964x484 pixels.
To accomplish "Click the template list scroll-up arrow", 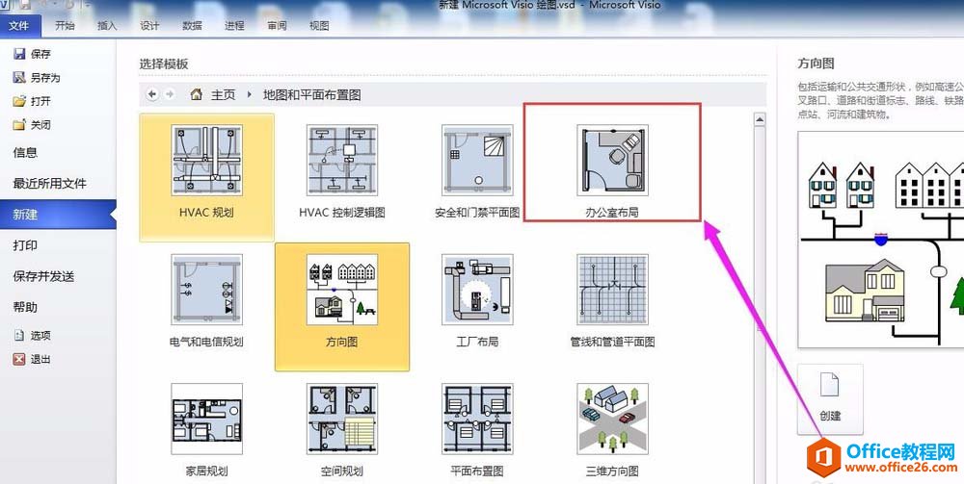I will (x=760, y=119).
